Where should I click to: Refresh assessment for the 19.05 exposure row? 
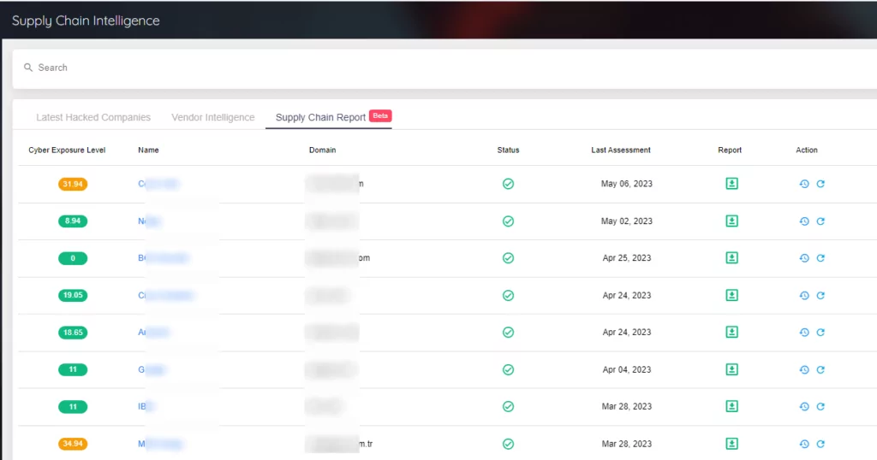pyautogui.click(x=820, y=295)
